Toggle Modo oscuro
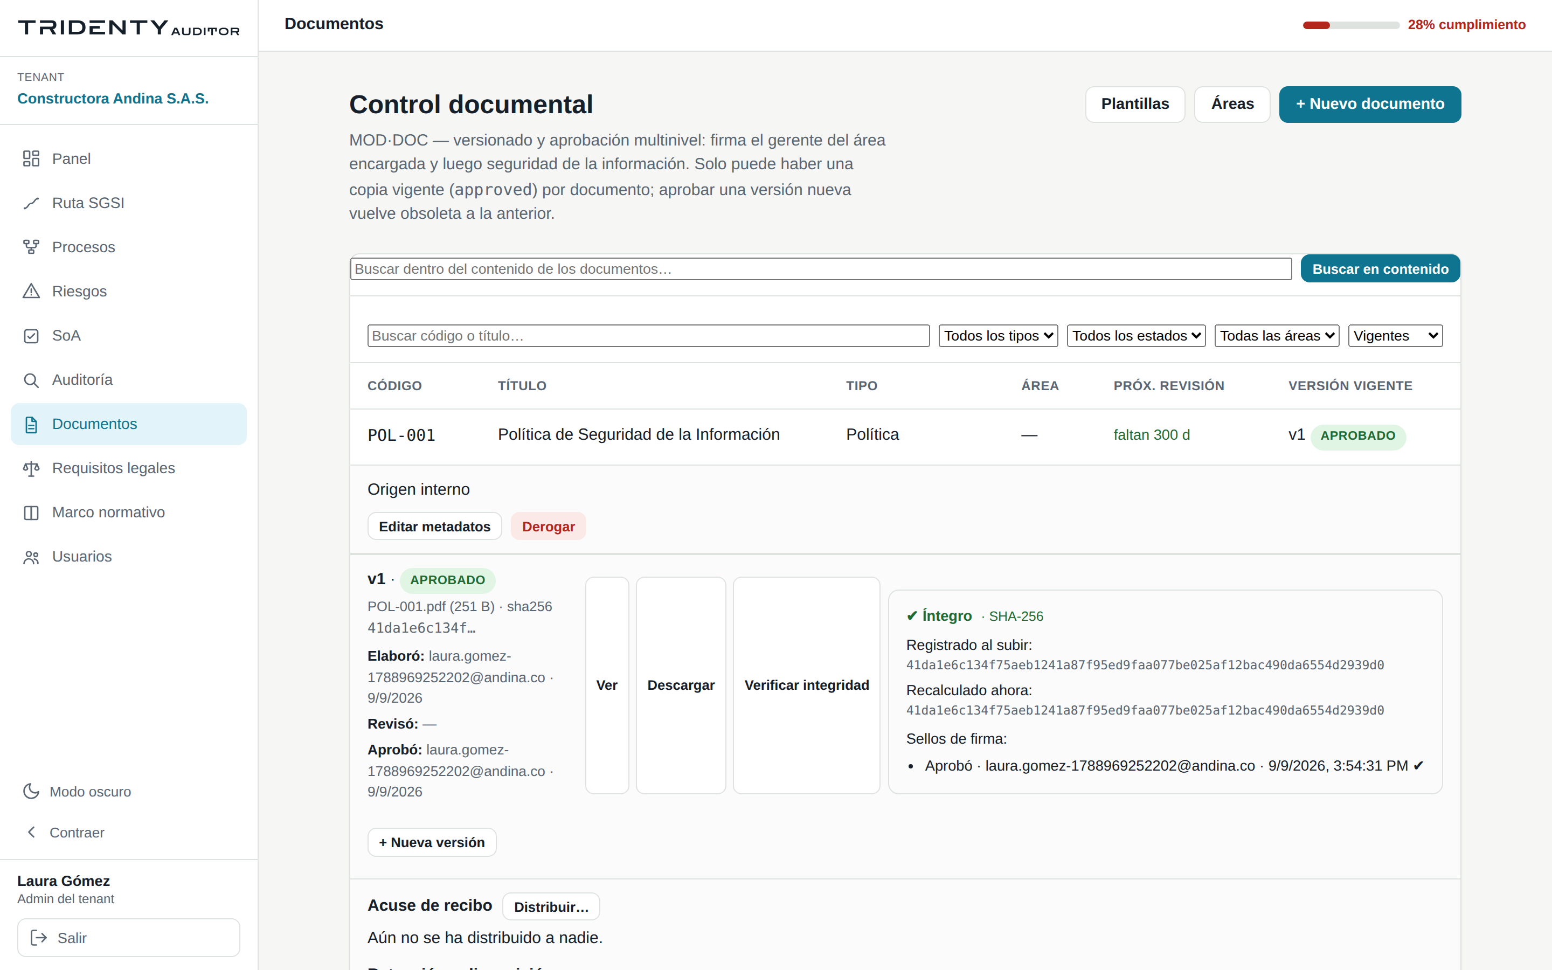This screenshot has height=970, width=1552. tap(77, 792)
